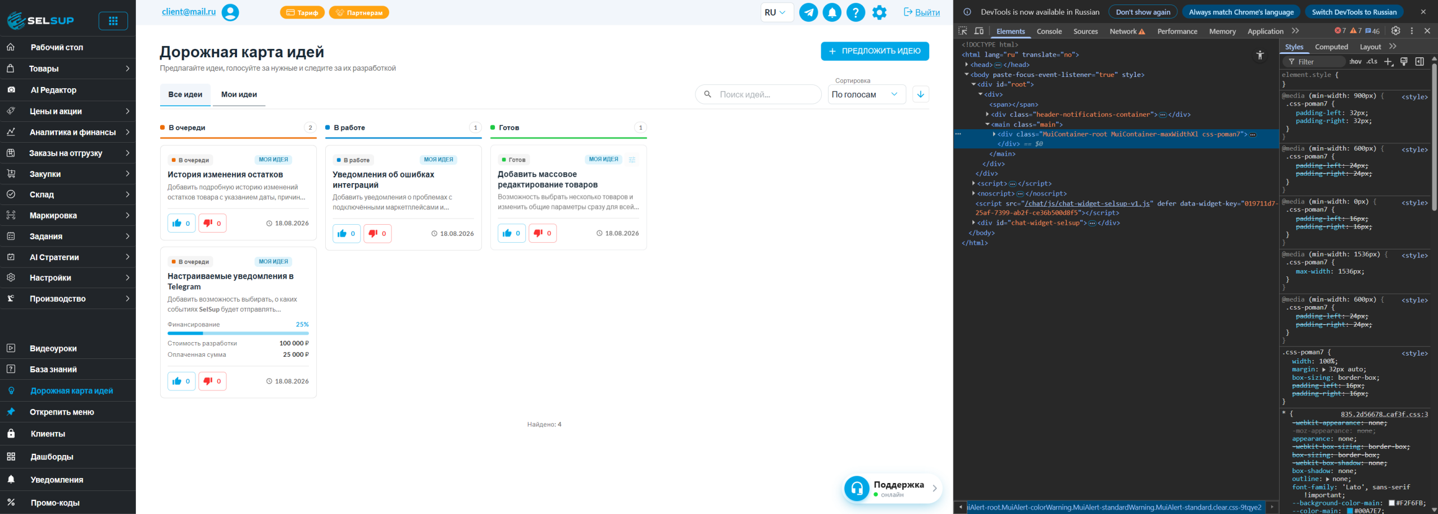Click the percent icon for Промо-коды

tap(11, 503)
